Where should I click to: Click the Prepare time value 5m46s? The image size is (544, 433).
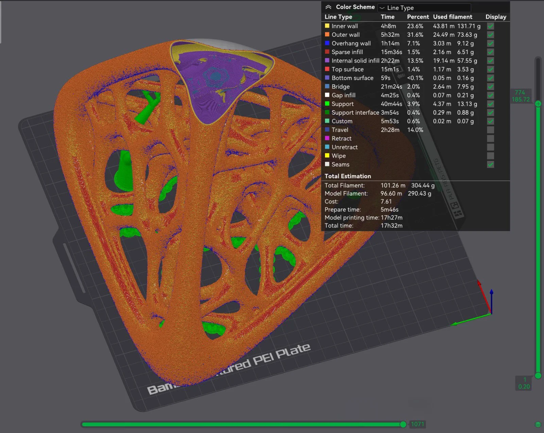[389, 210]
